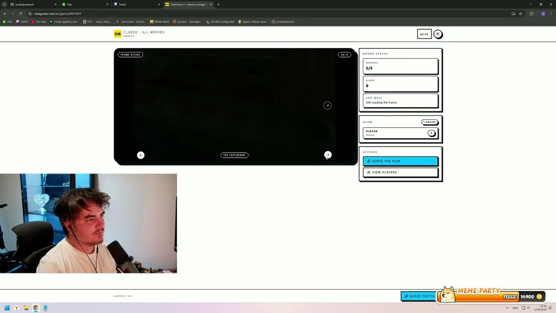
Task: Open the View Players button
Action: 400,172
